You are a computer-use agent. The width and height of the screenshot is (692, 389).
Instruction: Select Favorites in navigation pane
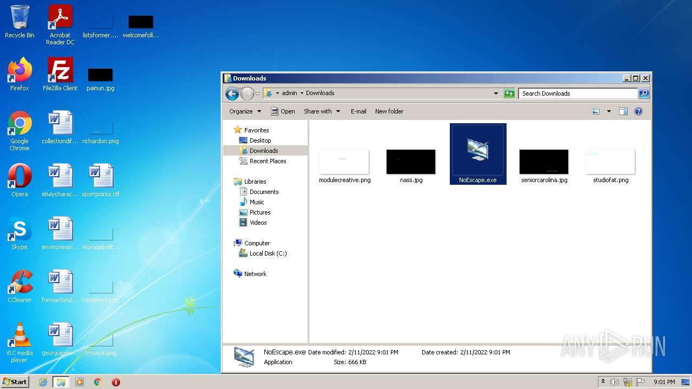pyautogui.click(x=256, y=130)
